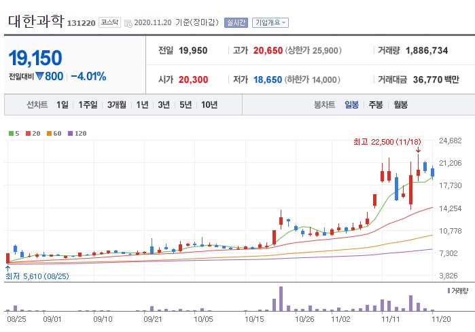Click the previous close value 19,950
475x332 pixels.
coord(193,50)
